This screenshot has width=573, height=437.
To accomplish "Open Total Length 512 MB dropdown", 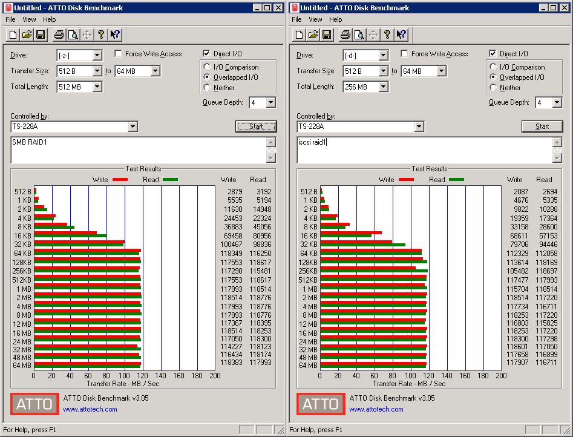I will coord(97,87).
